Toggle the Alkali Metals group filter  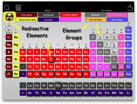[27, 15]
